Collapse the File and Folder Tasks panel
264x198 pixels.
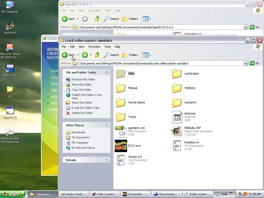(x=106, y=72)
